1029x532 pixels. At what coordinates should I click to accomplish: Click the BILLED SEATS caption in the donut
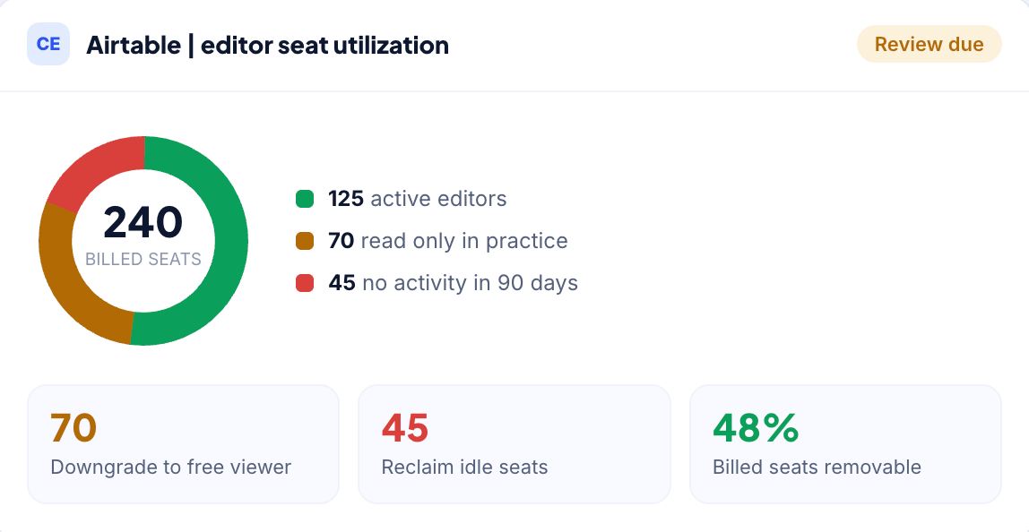143,259
